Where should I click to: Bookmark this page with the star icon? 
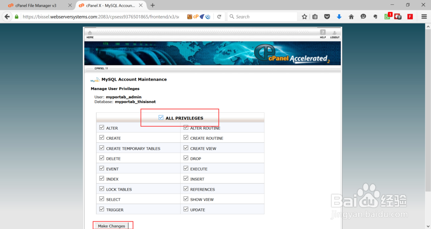[304, 17]
